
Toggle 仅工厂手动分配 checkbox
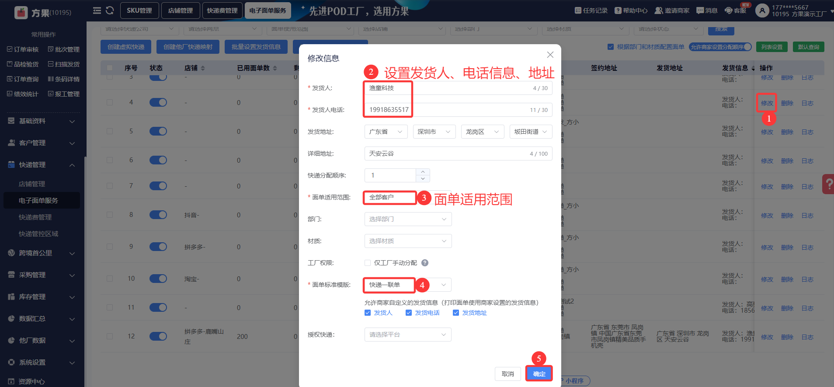pos(368,263)
